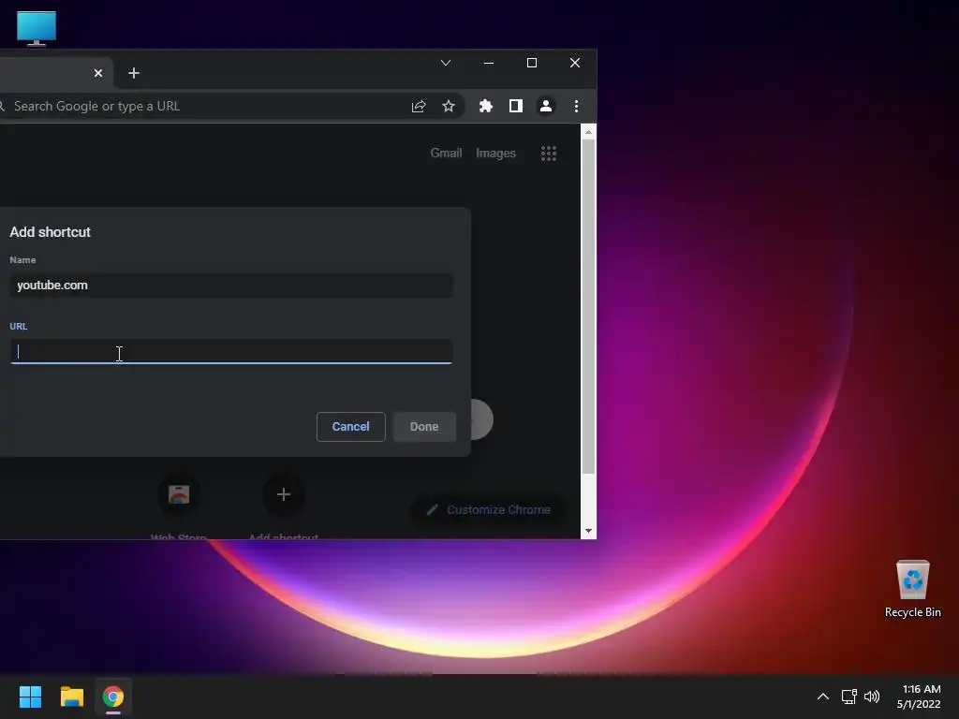959x719 pixels.
Task: Click the Chrome taskbar icon
Action: (113, 697)
